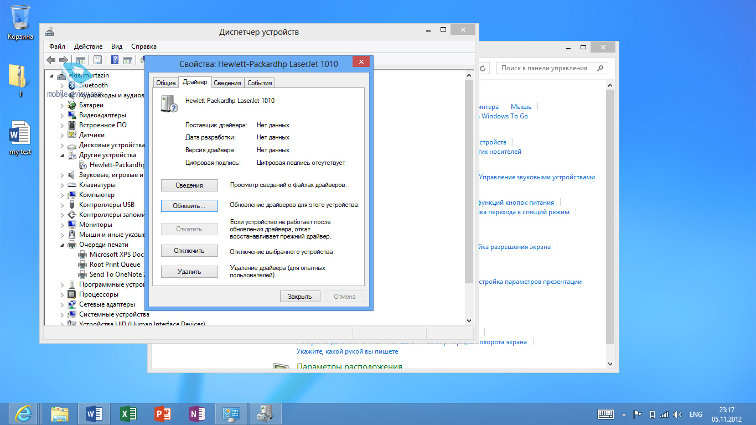
Task: Click the Отключить device button
Action: (189, 251)
